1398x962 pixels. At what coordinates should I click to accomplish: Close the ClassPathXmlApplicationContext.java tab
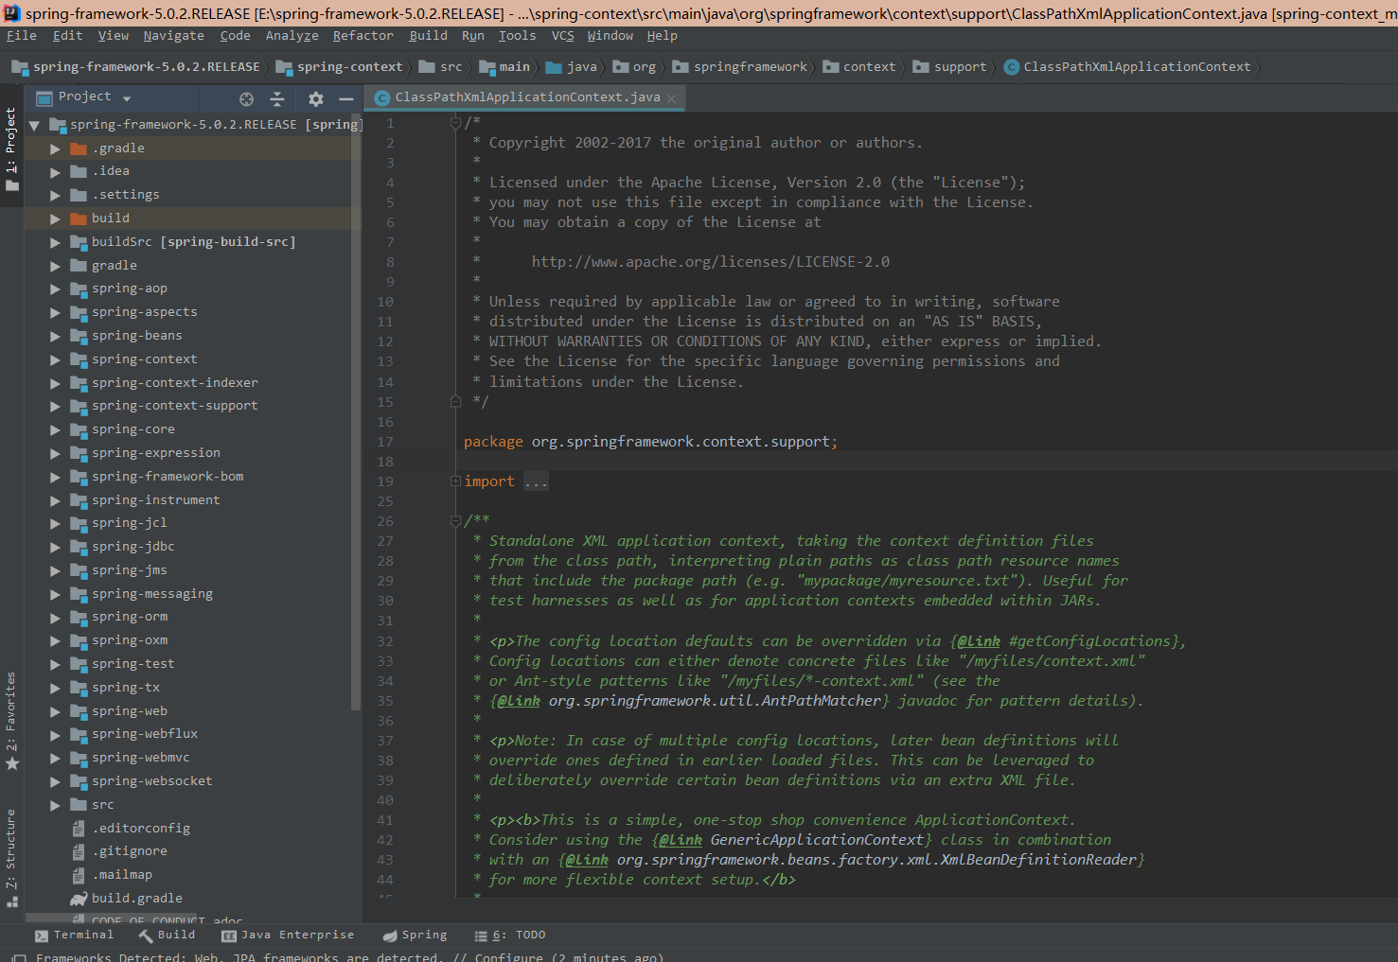pos(671,98)
